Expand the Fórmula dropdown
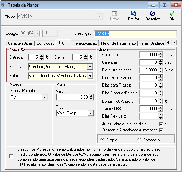Screen dimensions: 182x172 pyautogui.click(x=90, y=67)
